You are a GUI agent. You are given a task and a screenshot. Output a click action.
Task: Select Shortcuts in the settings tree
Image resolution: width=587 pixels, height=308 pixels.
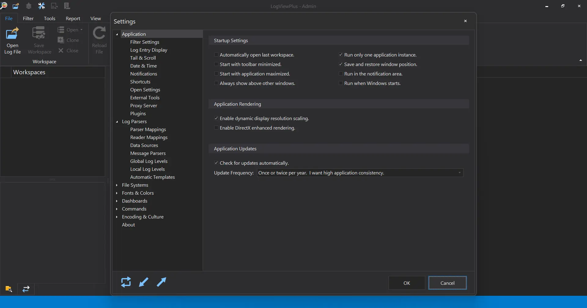pos(140,82)
